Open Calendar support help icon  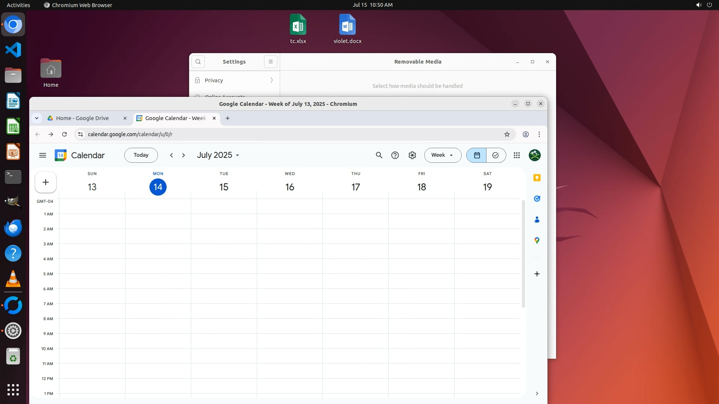tap(395, 155)
